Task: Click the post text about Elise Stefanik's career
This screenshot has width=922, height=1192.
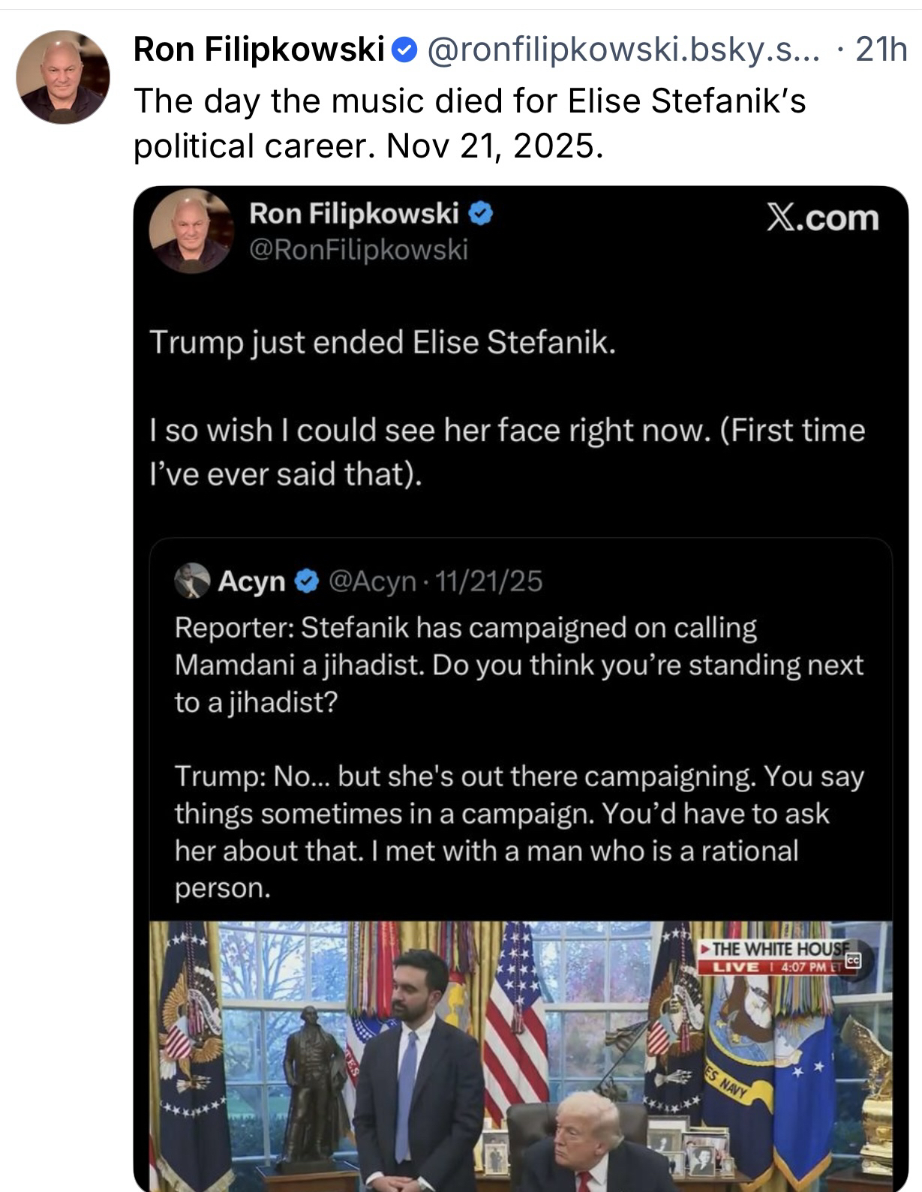Action: pyautogui.click(x=469, y=123)
